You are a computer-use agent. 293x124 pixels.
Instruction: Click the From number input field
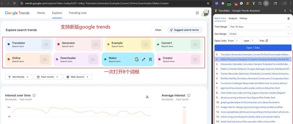click(239, 41)
